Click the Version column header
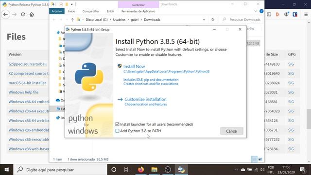Viewport: 311px width, 175px height. (x=15, y=54)
